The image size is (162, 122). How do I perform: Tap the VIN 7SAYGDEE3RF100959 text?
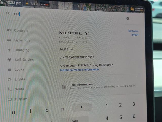coord(77,57)
